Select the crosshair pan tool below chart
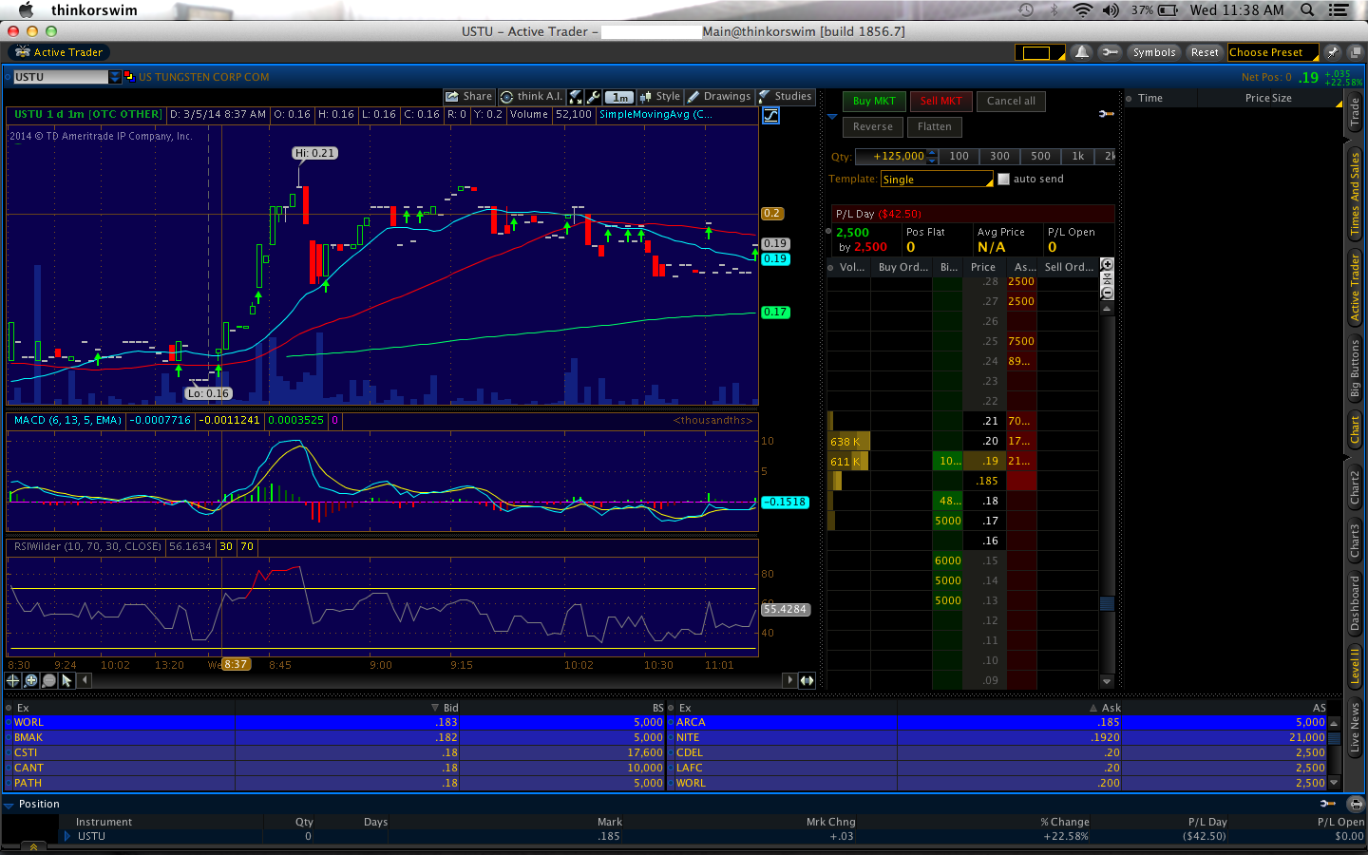 point(13,680)
